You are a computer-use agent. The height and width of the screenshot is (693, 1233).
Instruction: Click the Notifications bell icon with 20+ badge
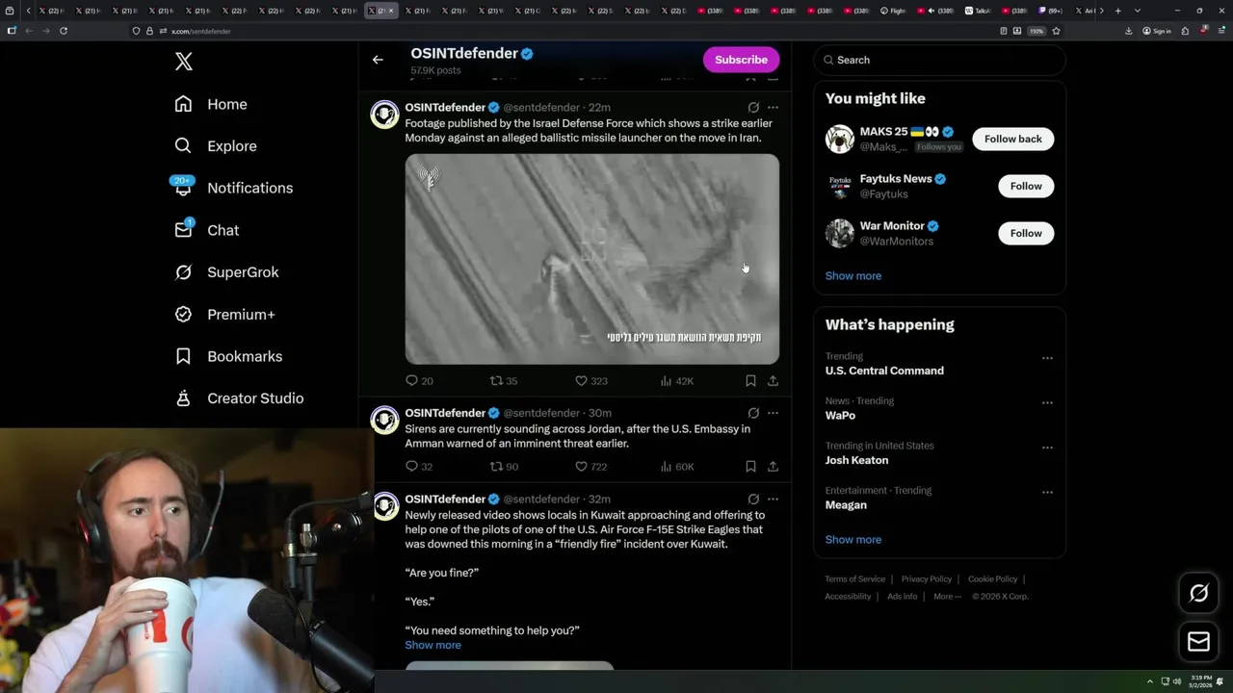click(183, 187)
